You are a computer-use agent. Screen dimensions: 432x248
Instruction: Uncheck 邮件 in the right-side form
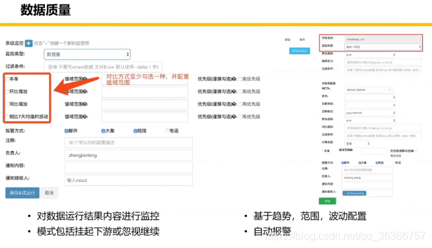tap(343, 163)
